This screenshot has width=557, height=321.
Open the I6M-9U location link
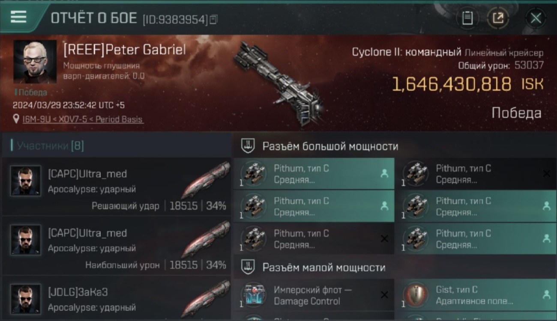[x=83, y=119]
